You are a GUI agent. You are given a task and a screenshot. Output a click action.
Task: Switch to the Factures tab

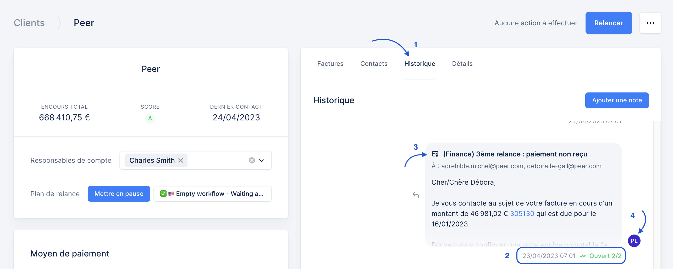(x=330, y=64)
